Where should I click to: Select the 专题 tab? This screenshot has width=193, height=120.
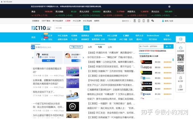100,47
